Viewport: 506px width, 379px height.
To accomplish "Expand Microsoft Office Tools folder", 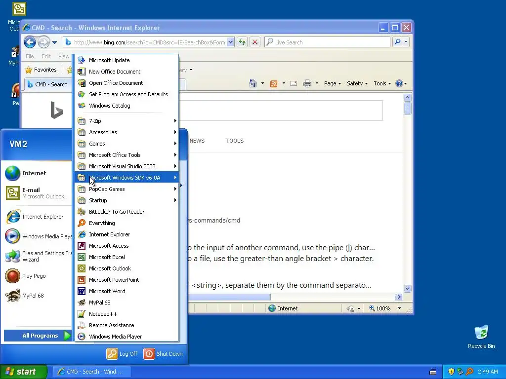I will 126,155.
